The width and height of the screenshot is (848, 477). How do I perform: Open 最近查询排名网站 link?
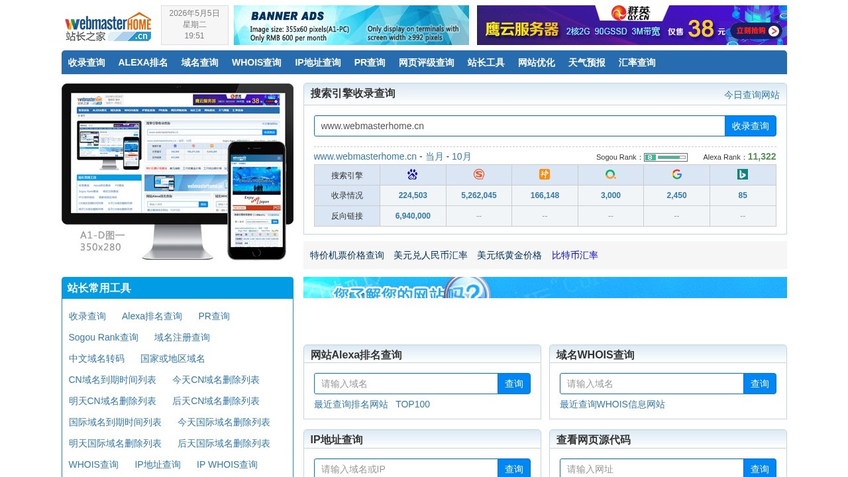coord(351,404)
